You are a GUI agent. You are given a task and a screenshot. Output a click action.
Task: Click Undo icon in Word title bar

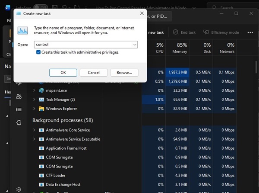(64, 7)
